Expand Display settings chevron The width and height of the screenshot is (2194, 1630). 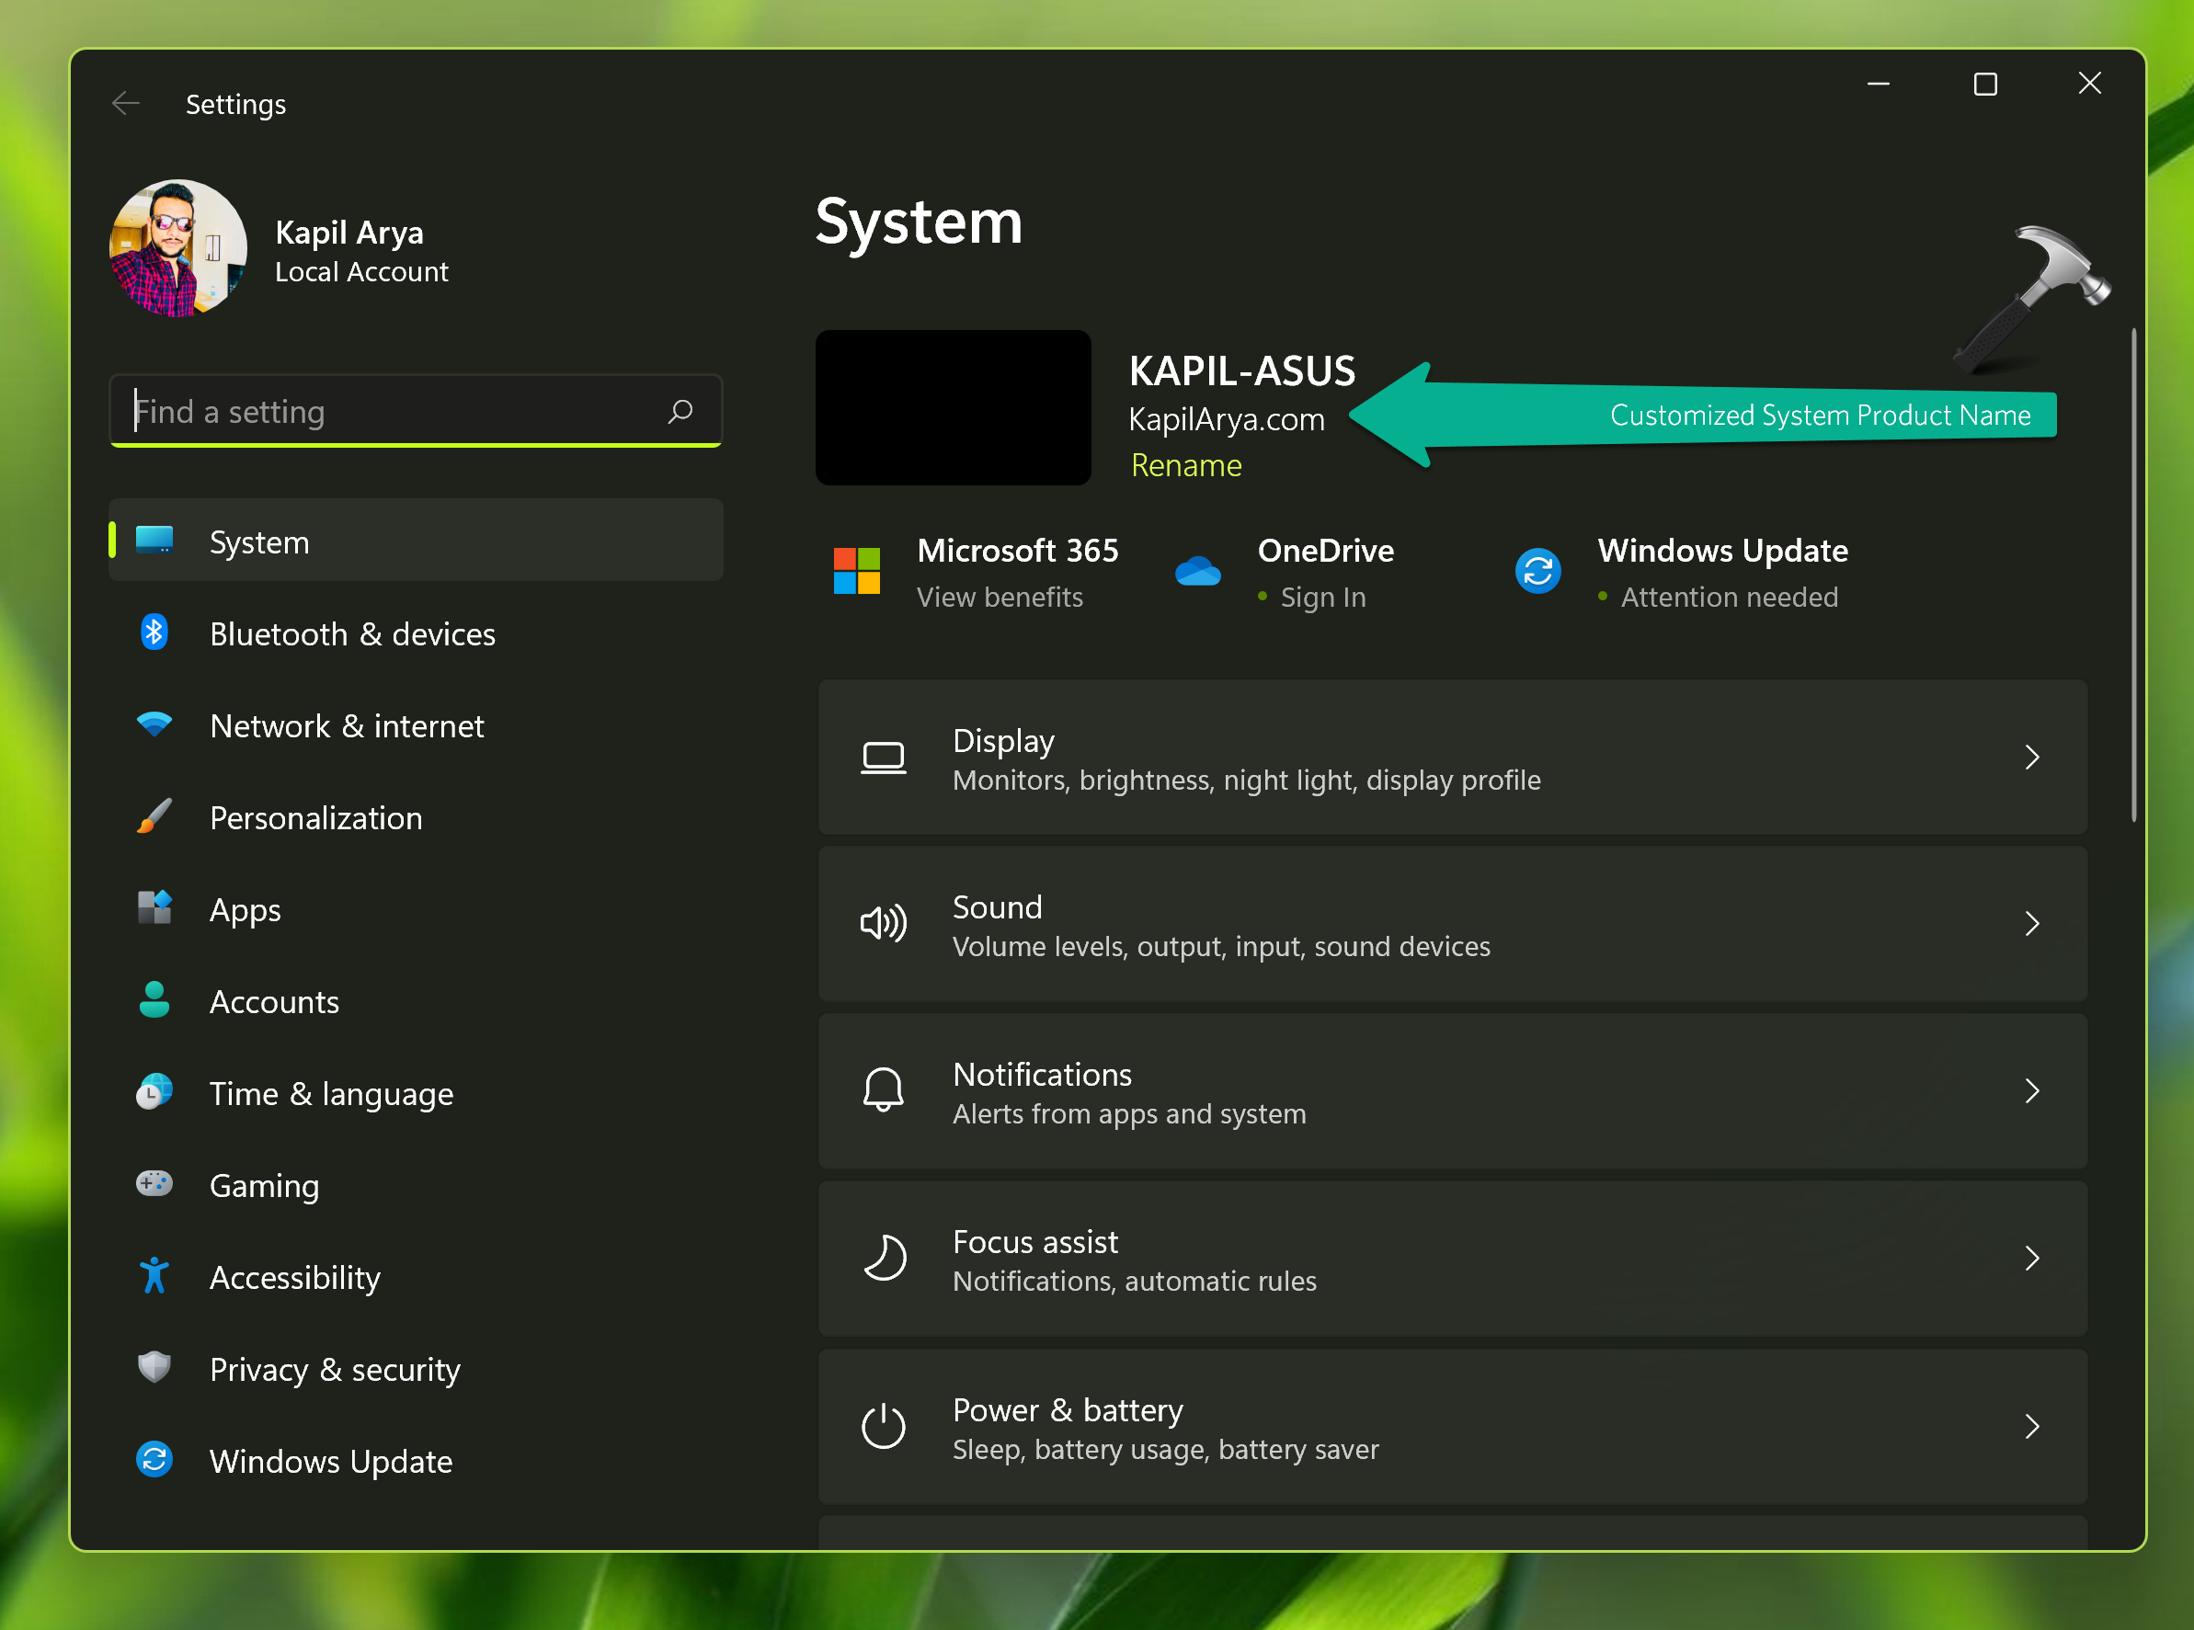(x=2031, y=757)
